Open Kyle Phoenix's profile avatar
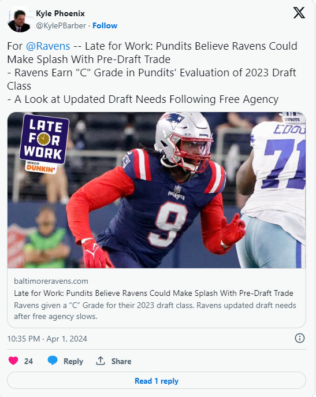316x397 pixels. pos(19,20)
